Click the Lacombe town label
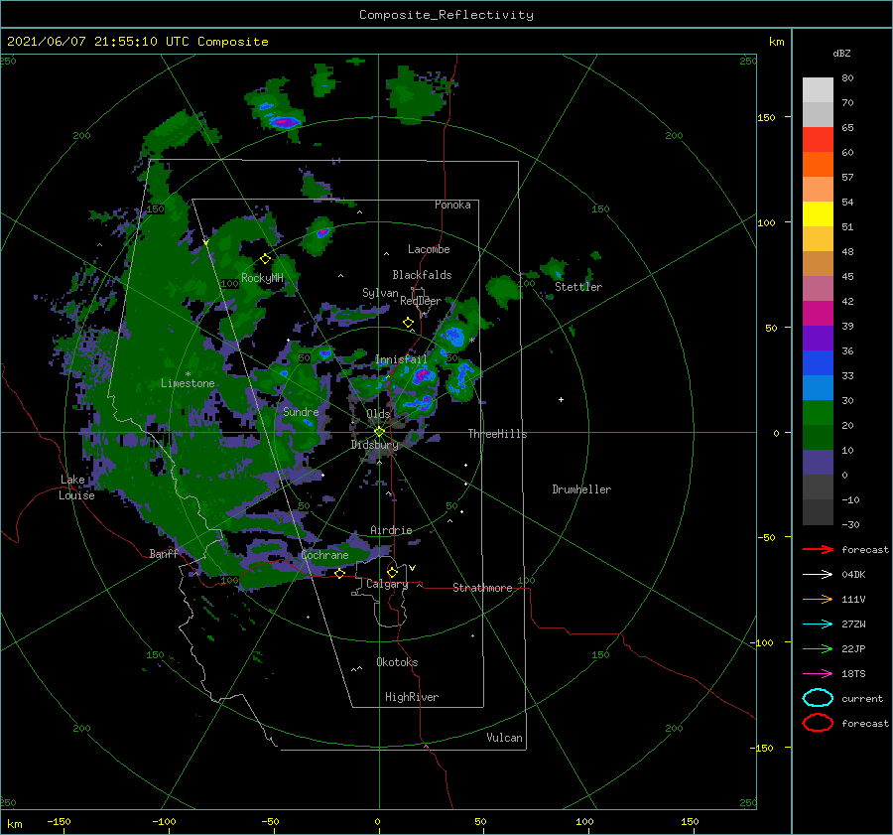Viewport: 893px width, 835px height. (x=429, y=249)
